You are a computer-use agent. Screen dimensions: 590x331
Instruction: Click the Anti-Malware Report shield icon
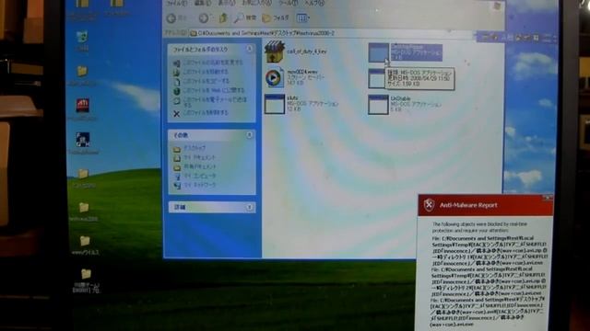click(x=429, y=205)
